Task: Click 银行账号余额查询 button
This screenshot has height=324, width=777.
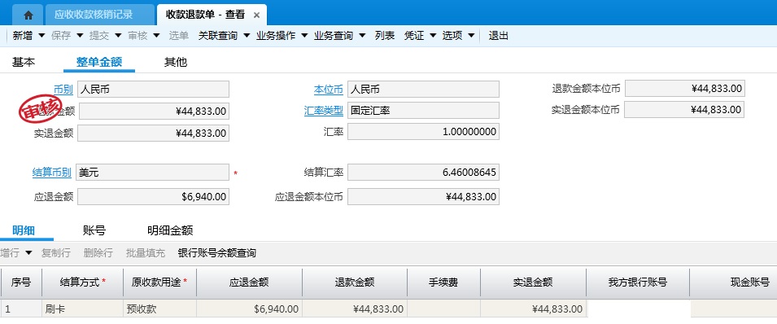Action: coord(217,253)
